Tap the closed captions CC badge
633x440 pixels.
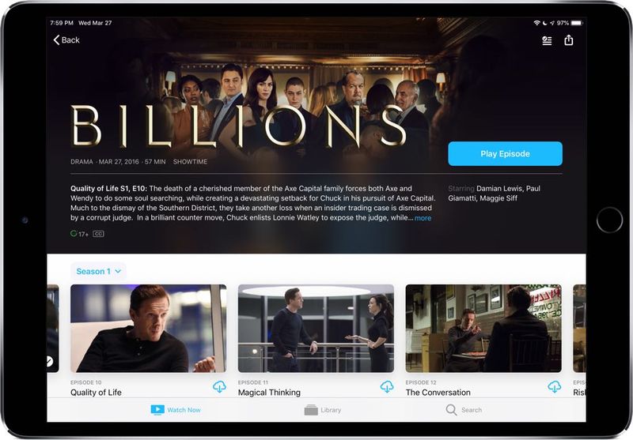point(98,234)
